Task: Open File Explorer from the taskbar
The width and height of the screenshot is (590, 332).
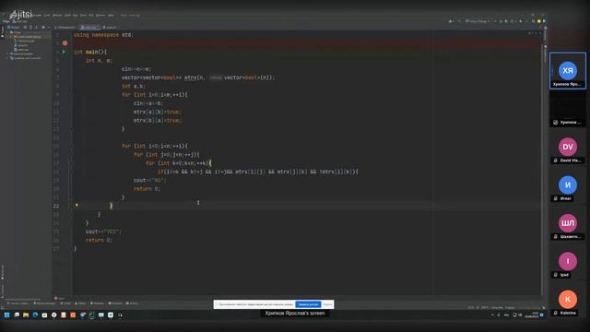Action: [x=26, y=315]
